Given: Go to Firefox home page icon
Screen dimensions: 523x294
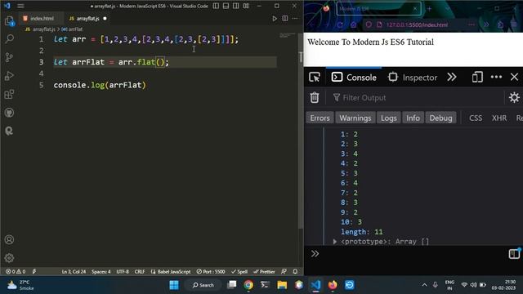Looking at the screenshot, I should 354,25.
